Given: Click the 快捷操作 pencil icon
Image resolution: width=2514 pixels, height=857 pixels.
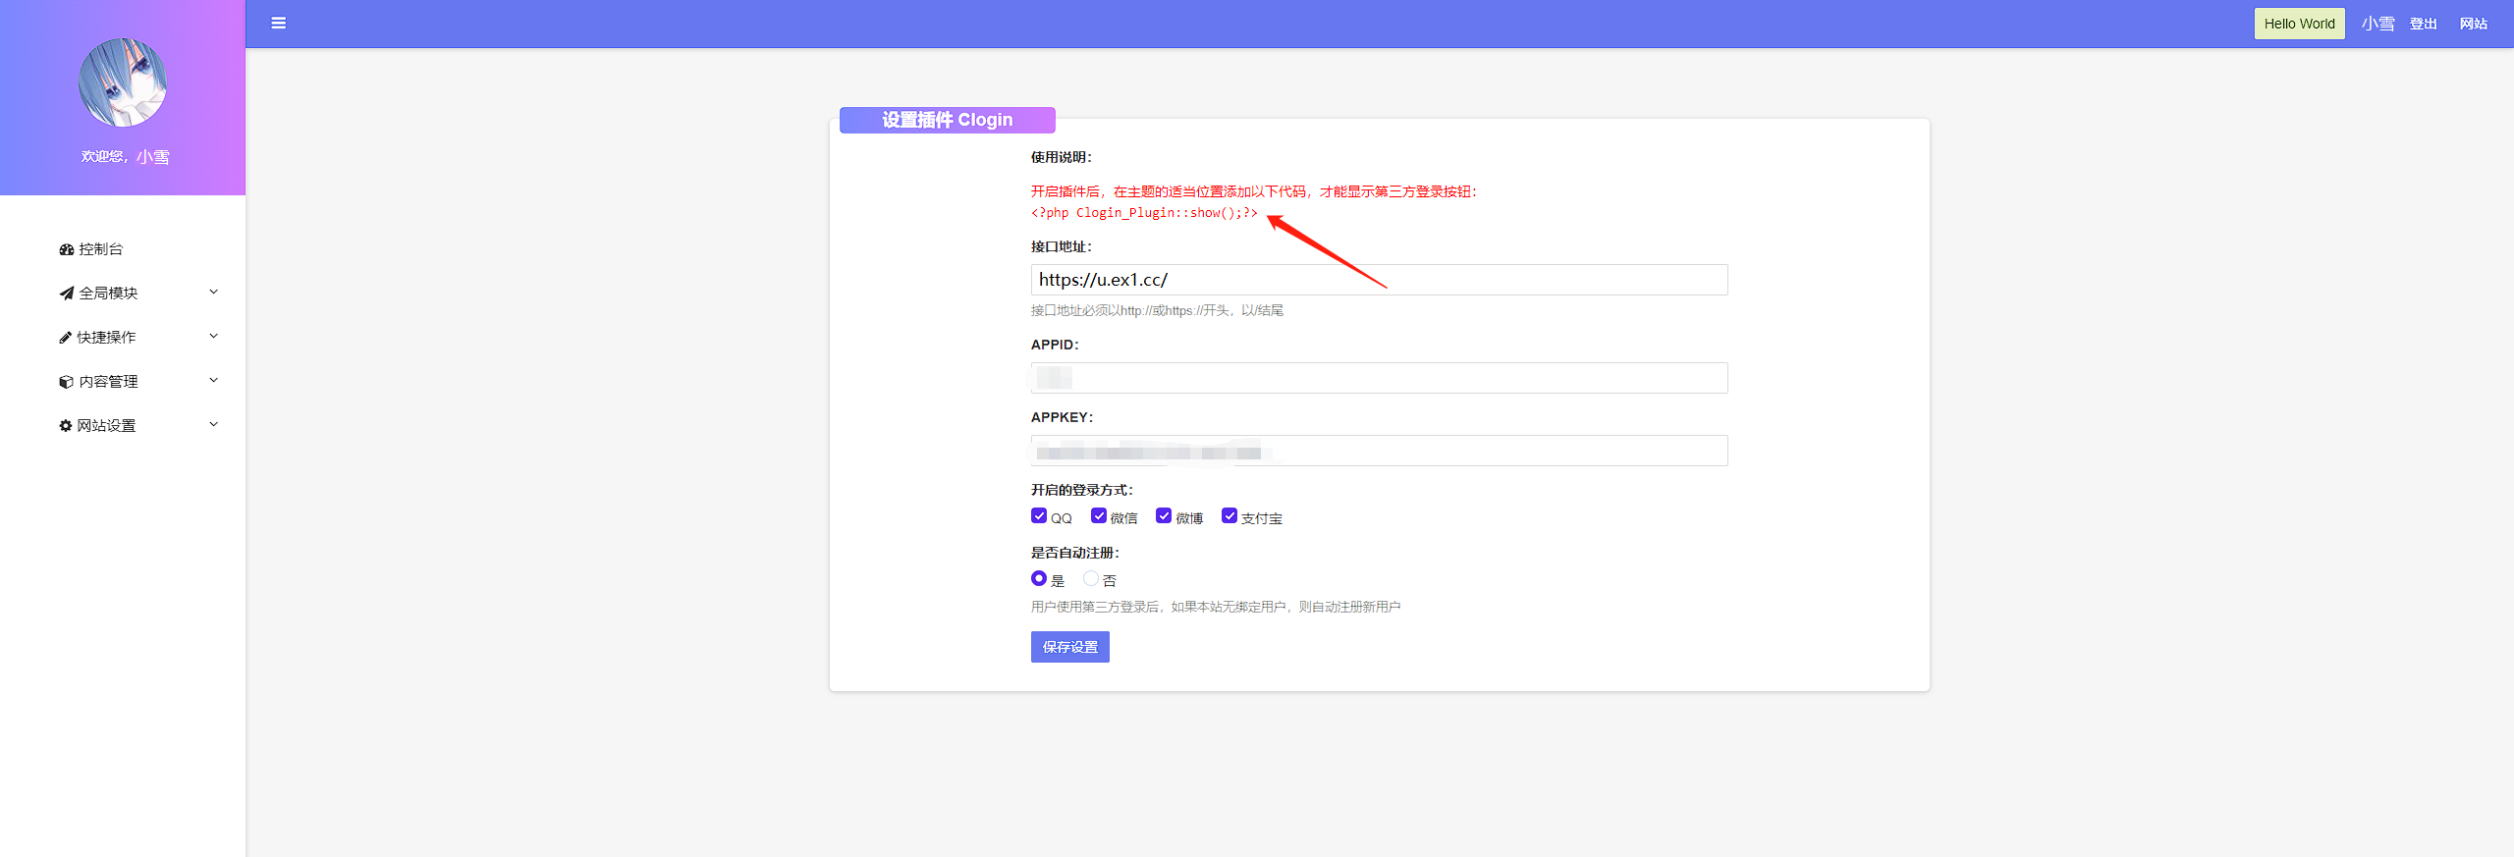Looking at the screenshot, I should click(65, 338).
